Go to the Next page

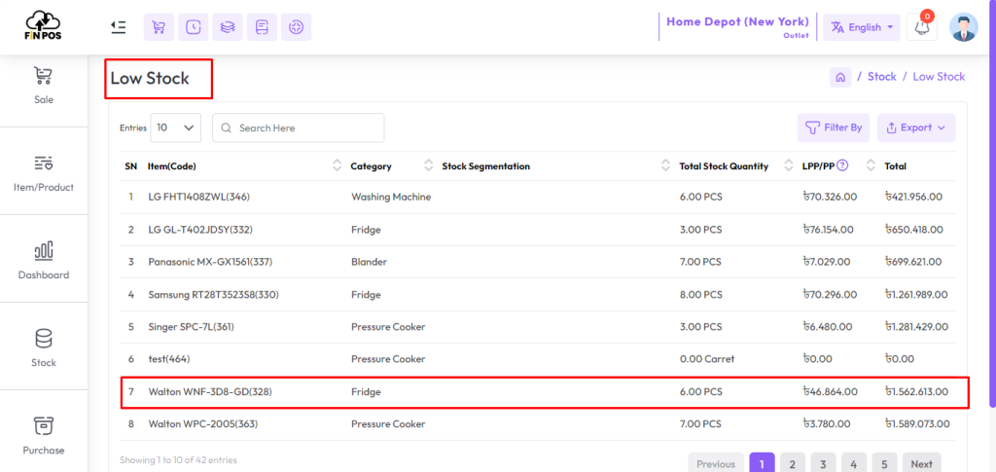click(x=922, y=463)
